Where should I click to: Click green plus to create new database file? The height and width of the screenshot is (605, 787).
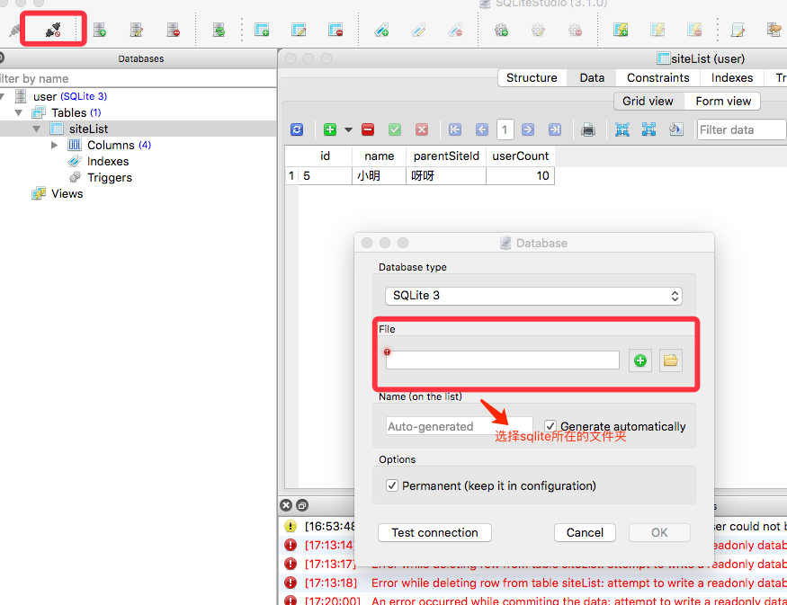[x=640, y=360]
